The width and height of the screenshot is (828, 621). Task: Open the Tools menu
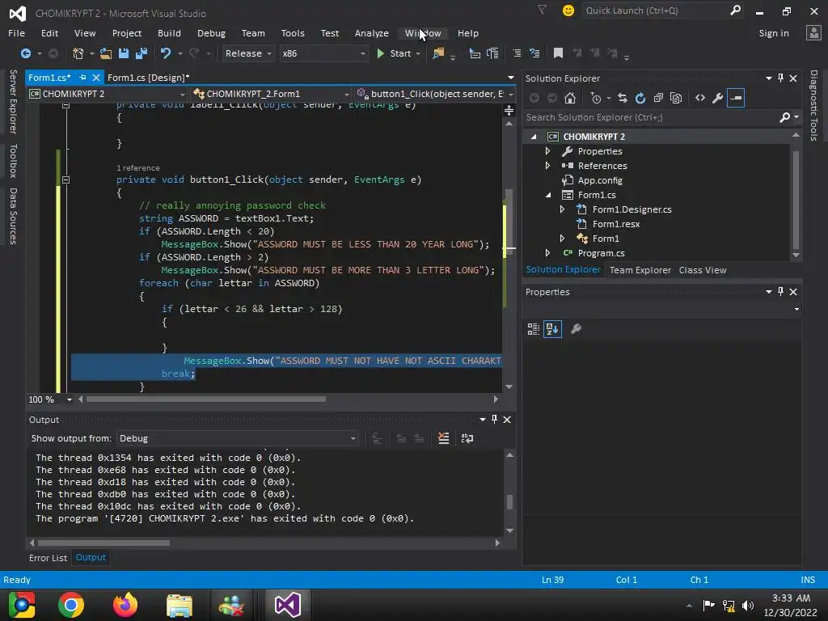click(293, 33)
